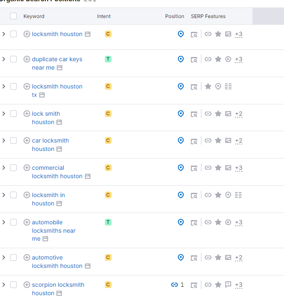The width and height of the screenshot is (284, 296).
Task: Show +2 more SERP features for 'lock smith houston'
Action: point(239,114)
